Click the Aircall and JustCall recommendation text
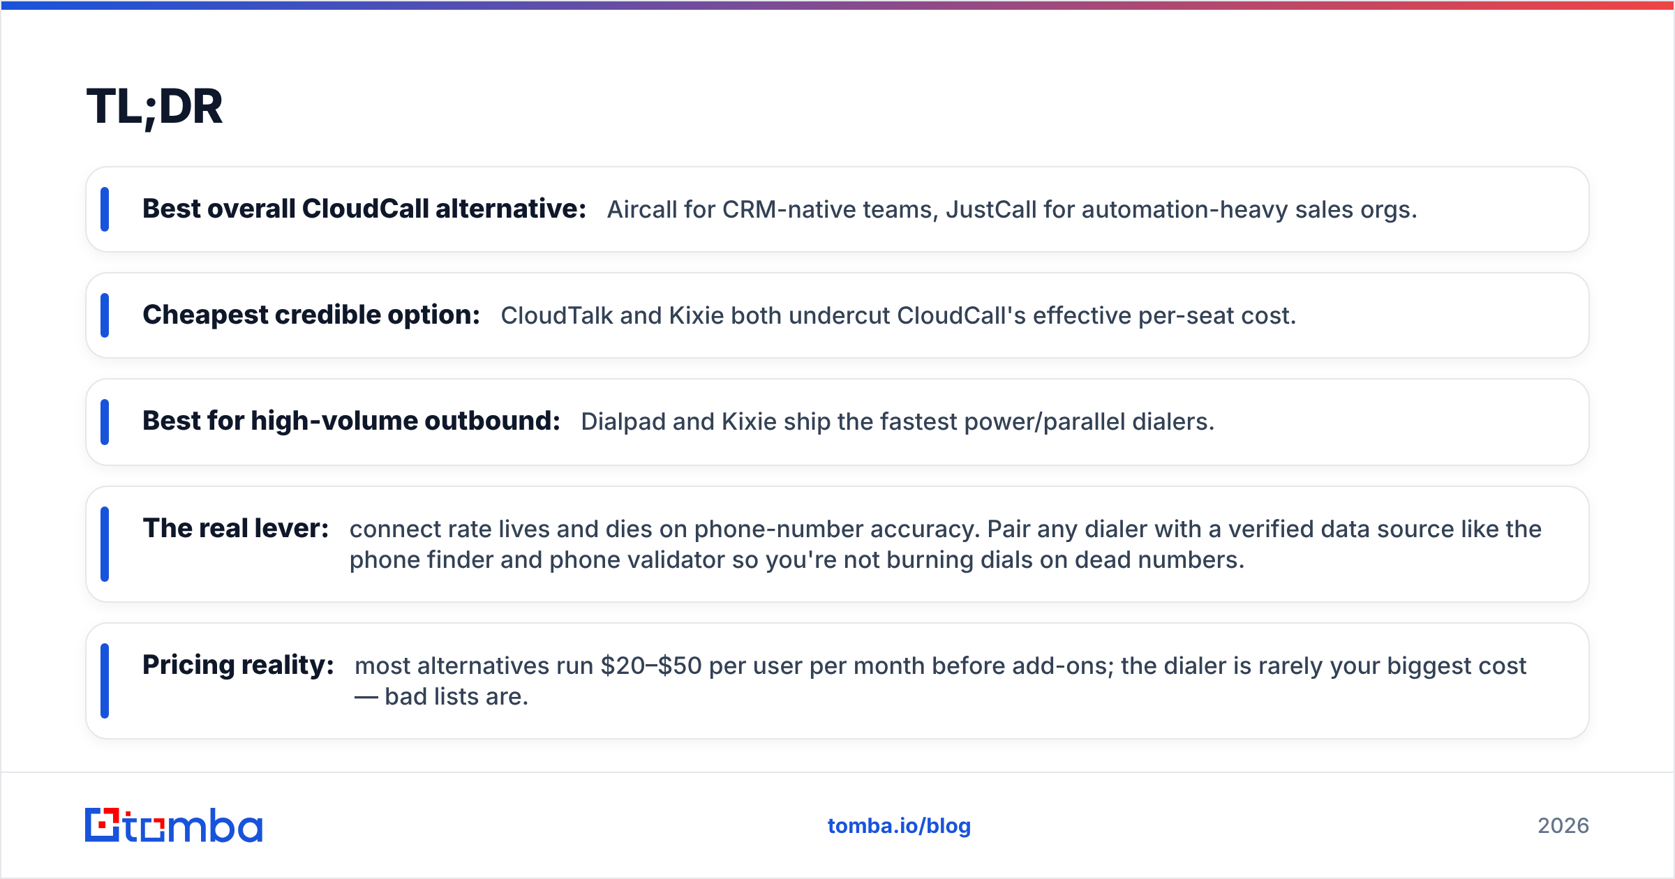The height and width of the screenshot is (879, 1675). point(1012,210)
